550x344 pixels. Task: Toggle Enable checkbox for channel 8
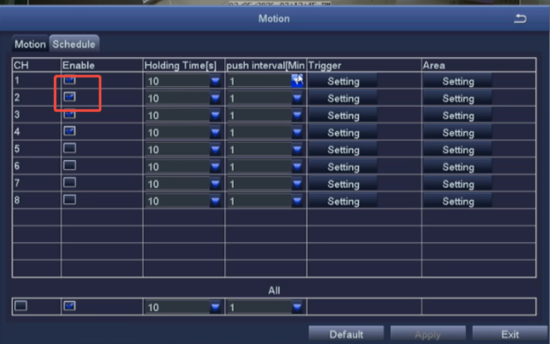pyautogui.click(x=70, y=200)
